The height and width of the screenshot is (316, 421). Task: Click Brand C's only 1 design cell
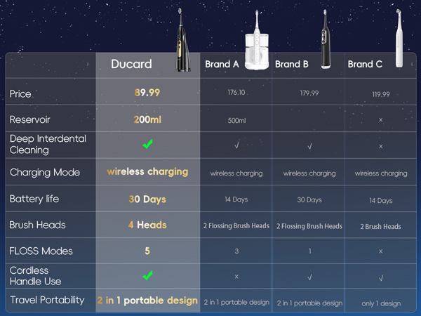(381, 303)
